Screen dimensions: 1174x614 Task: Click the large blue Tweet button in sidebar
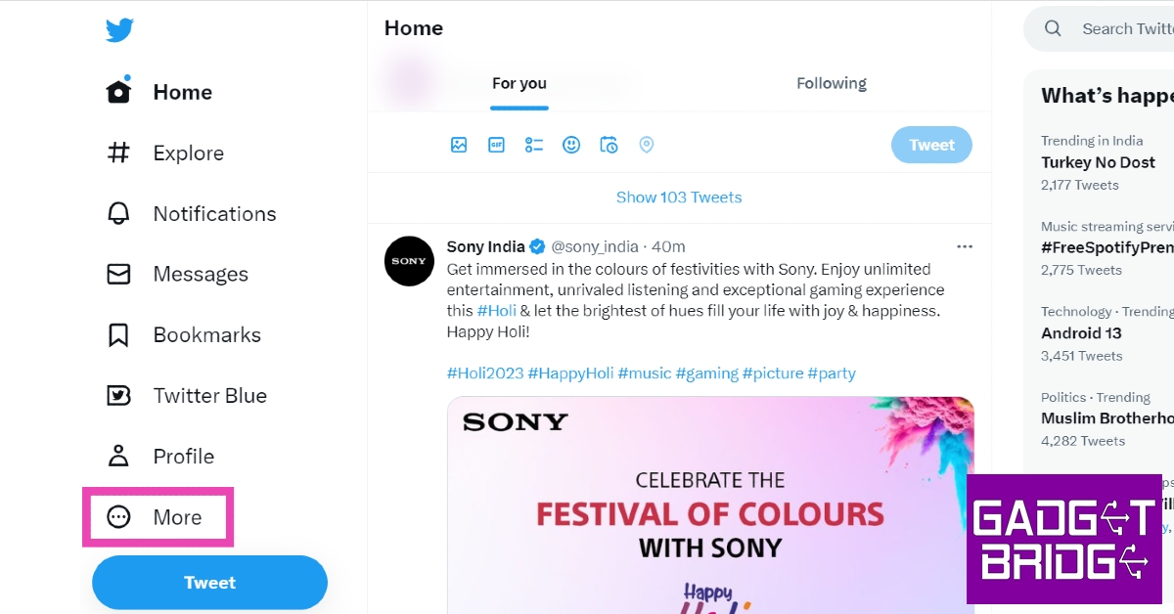(x=209, y=583)
